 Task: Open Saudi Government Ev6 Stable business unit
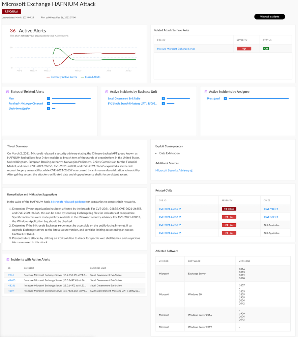click(x=124, y=99)
